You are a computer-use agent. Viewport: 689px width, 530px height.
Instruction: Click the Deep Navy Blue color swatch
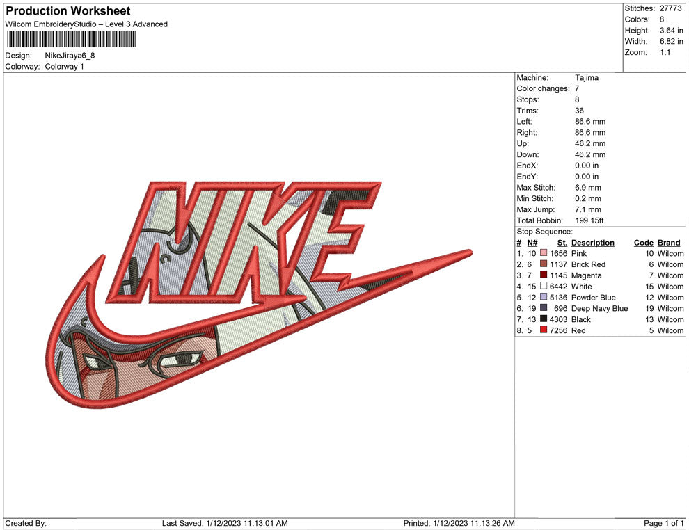[544, 308]
